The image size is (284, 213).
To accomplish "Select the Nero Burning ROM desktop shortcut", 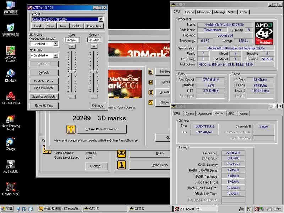I will tap(11, 122).
